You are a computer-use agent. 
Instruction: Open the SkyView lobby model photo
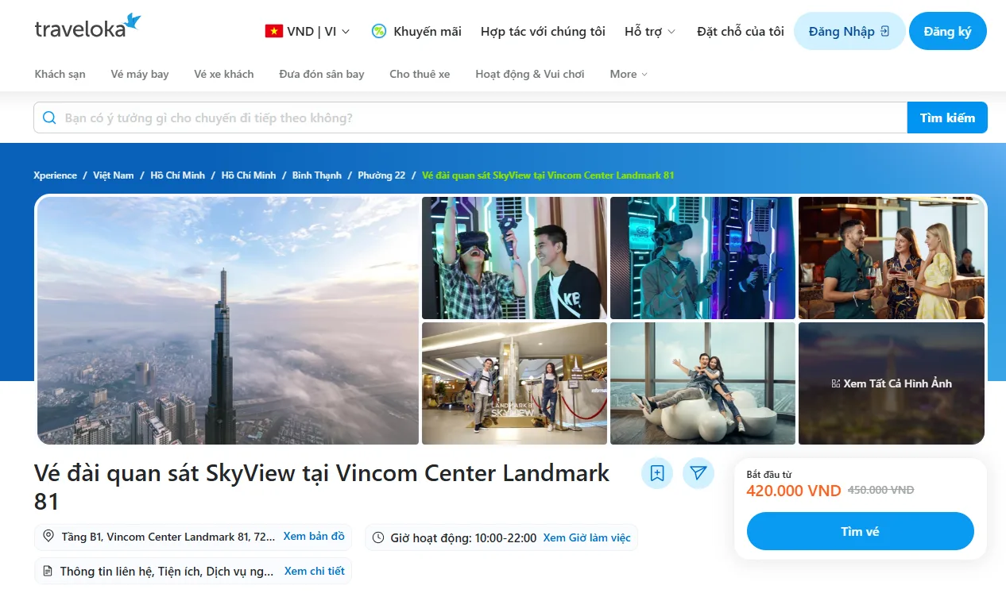point(514,383)
